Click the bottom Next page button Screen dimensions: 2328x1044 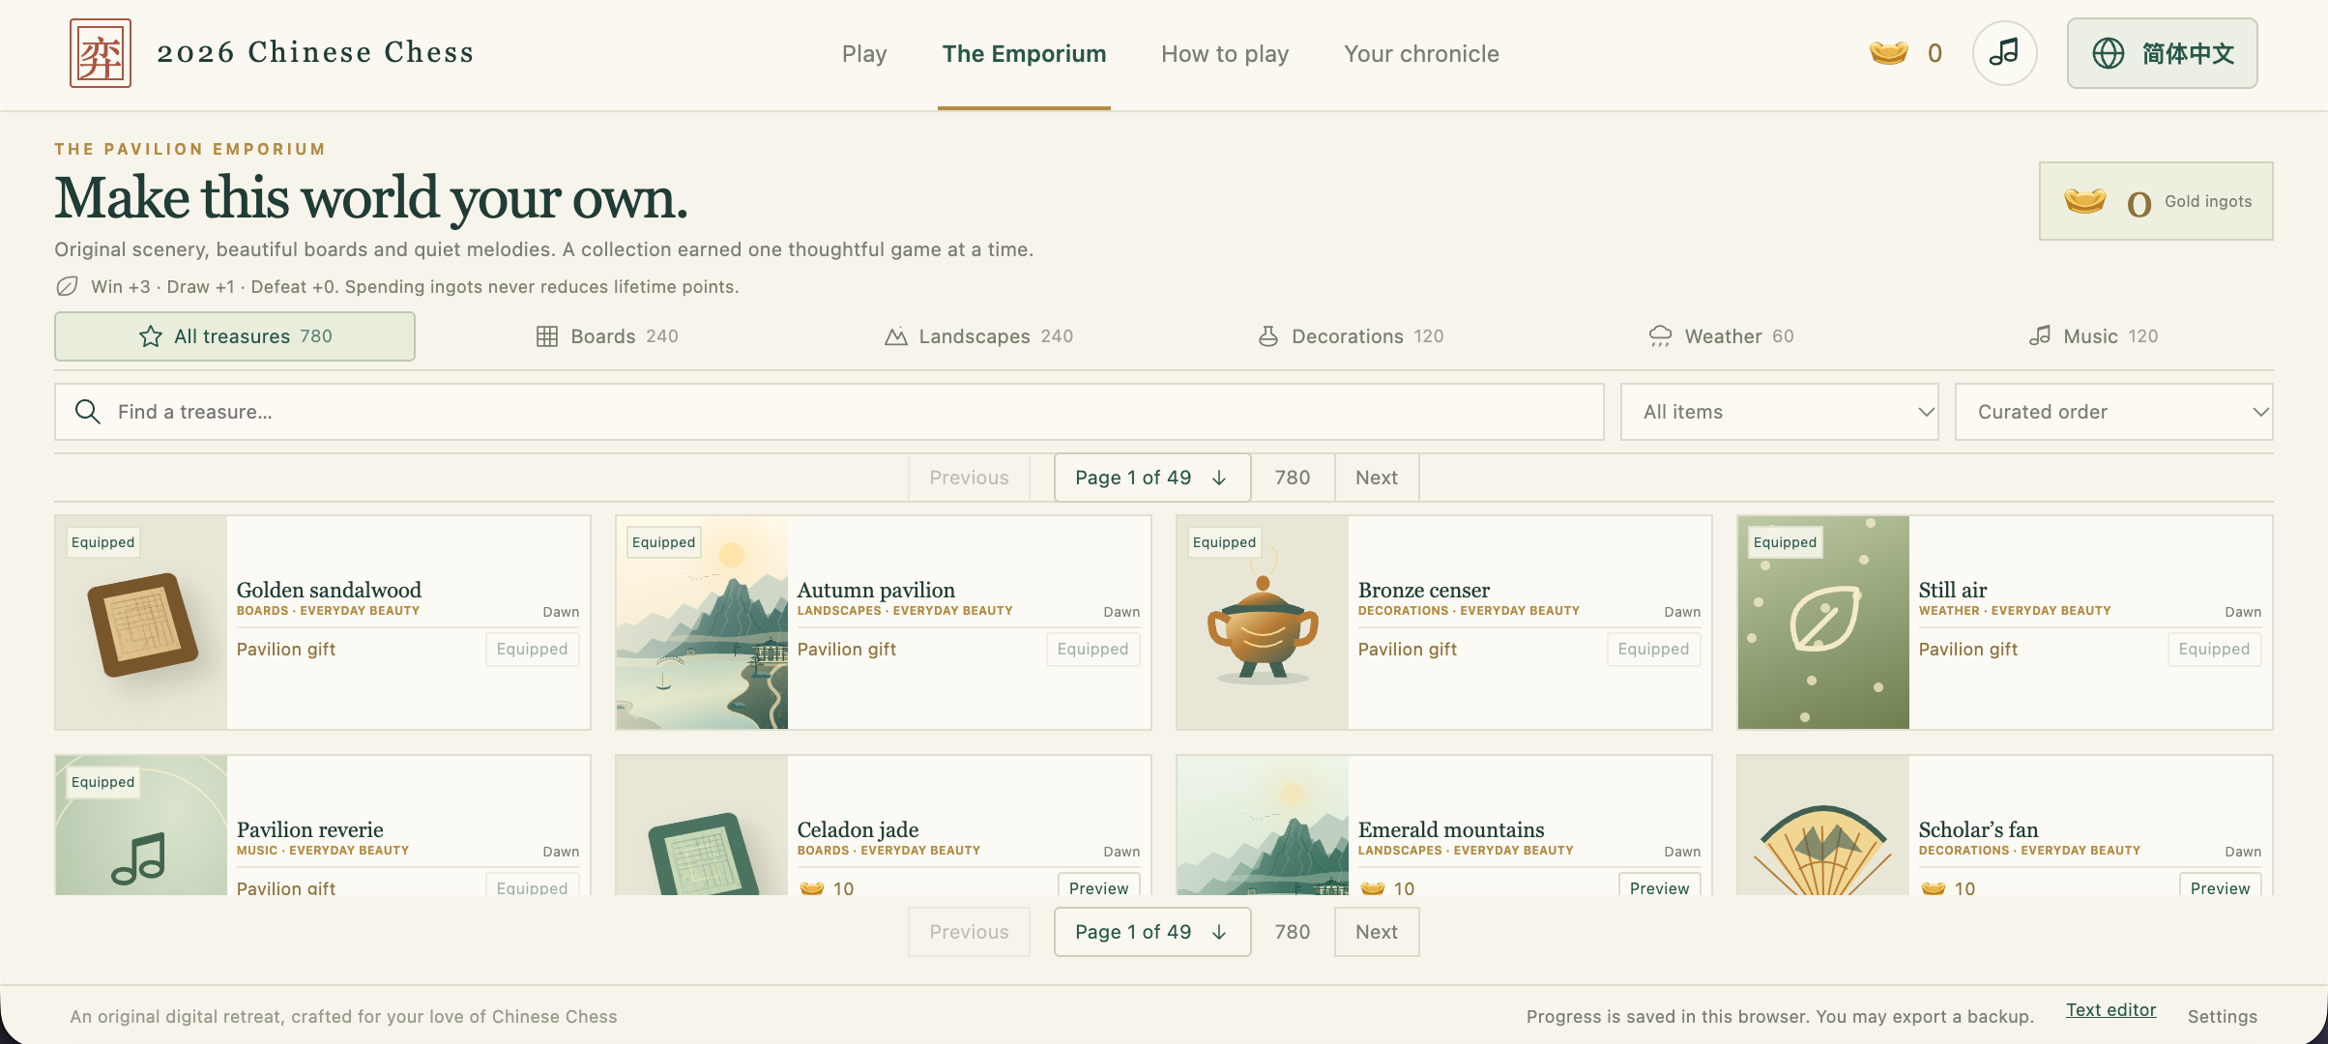click(1377, 932)
